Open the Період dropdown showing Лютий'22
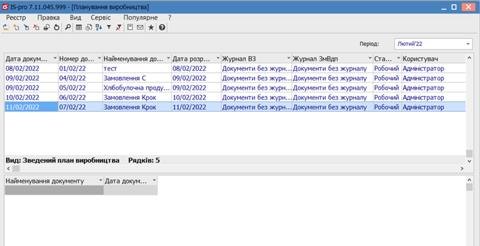 (433, 44)
